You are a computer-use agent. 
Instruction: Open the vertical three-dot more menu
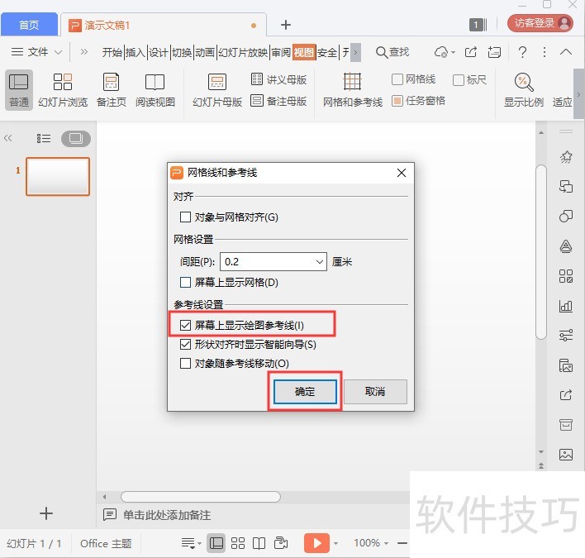pyautogui.click(x=545, y=52)
